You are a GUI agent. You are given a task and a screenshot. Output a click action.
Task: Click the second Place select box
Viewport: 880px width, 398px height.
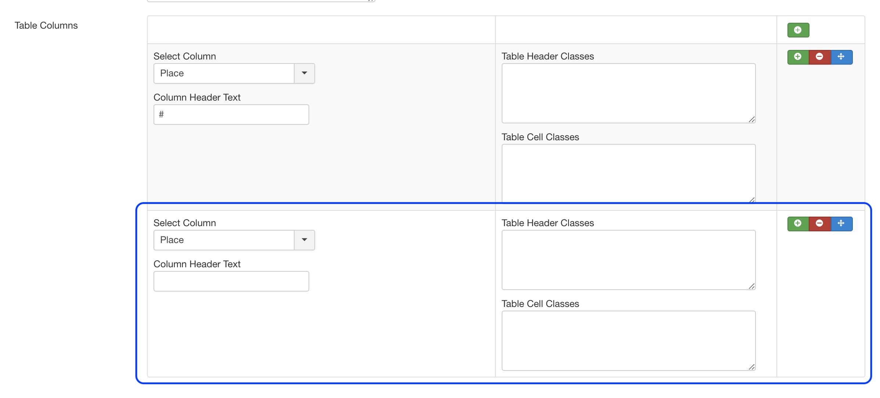coord(224,240)
